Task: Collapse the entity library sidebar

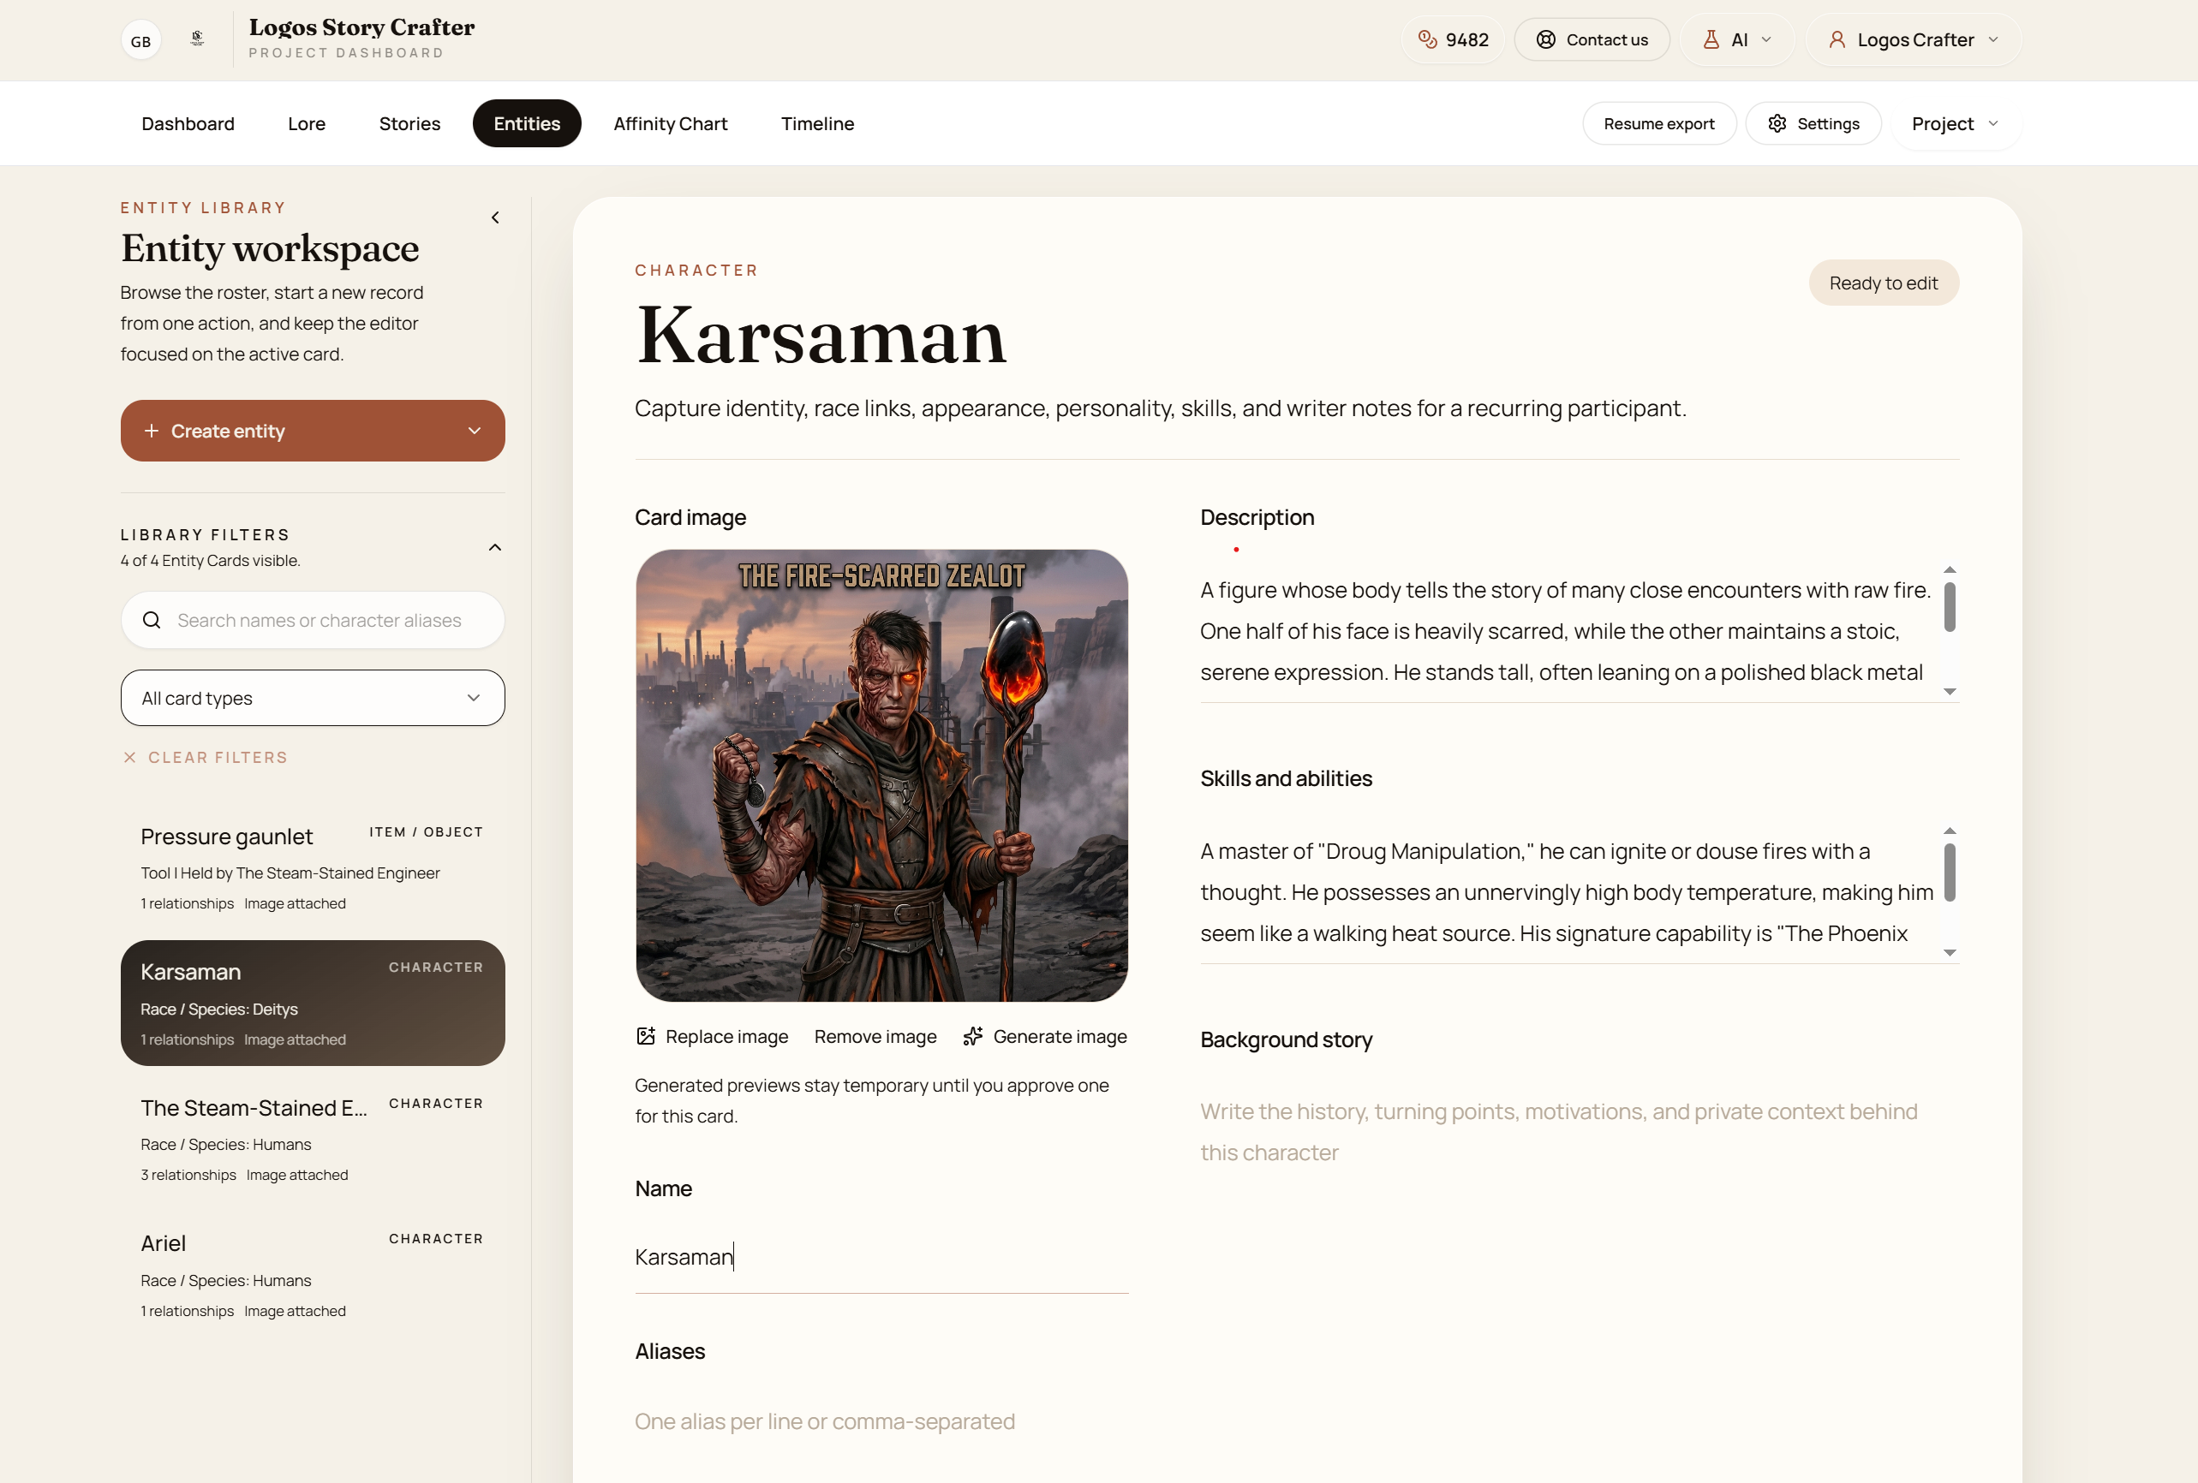Action: click(x=494, y=218)
